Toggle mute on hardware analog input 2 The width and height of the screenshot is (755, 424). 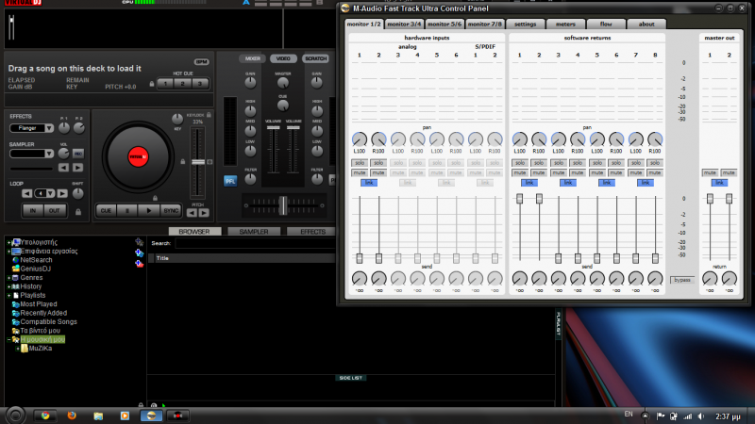pyautogui.click(x=378, y=172)
